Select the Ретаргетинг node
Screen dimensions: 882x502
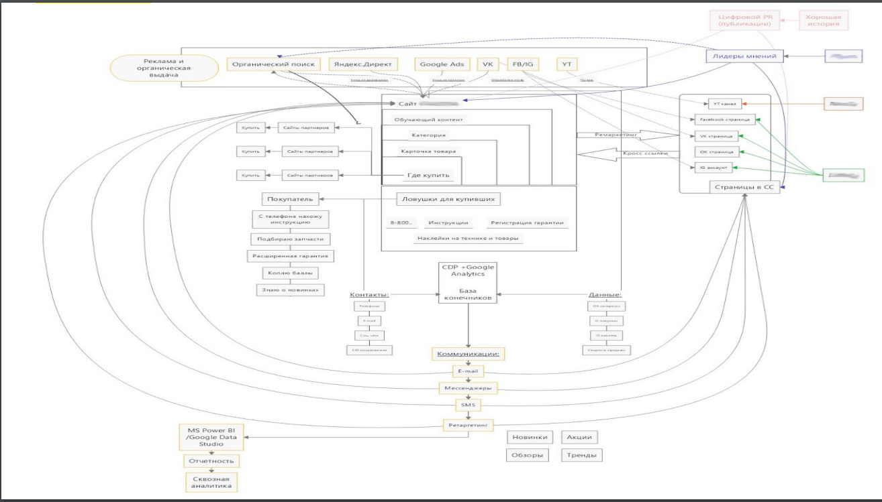point(468,424)
